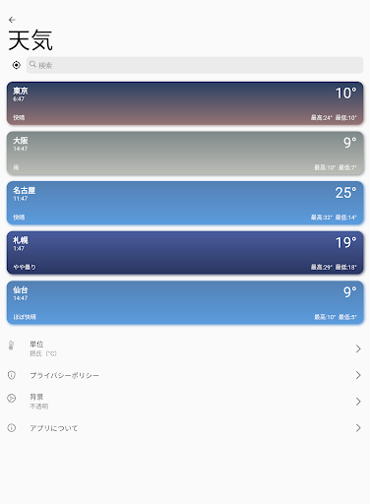Expand the プライバシーポリシー chevron arrow
370x504 pixels.
[358, 375]
